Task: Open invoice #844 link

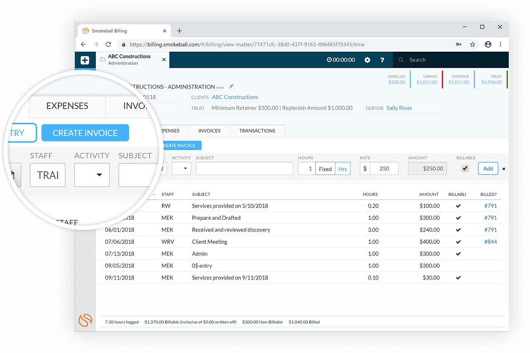Action: tap(491, 242)
